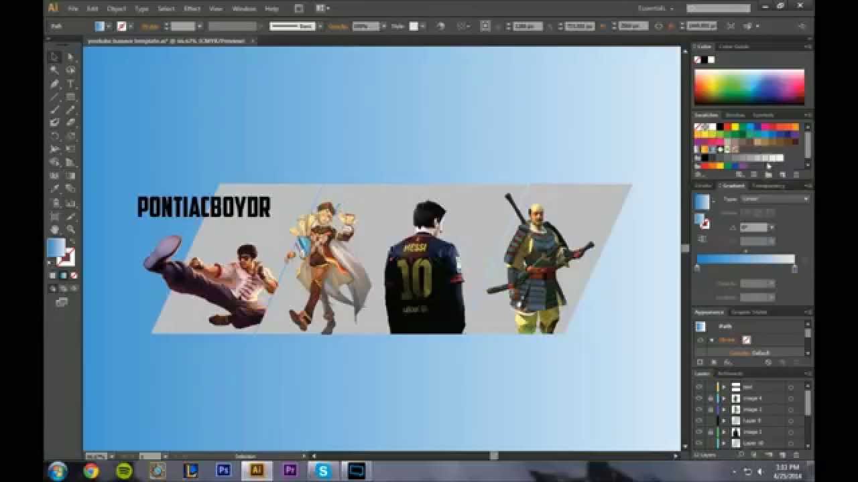
Task: Click the Fill swatch in the control bar
Action: (x=99, y=26)
